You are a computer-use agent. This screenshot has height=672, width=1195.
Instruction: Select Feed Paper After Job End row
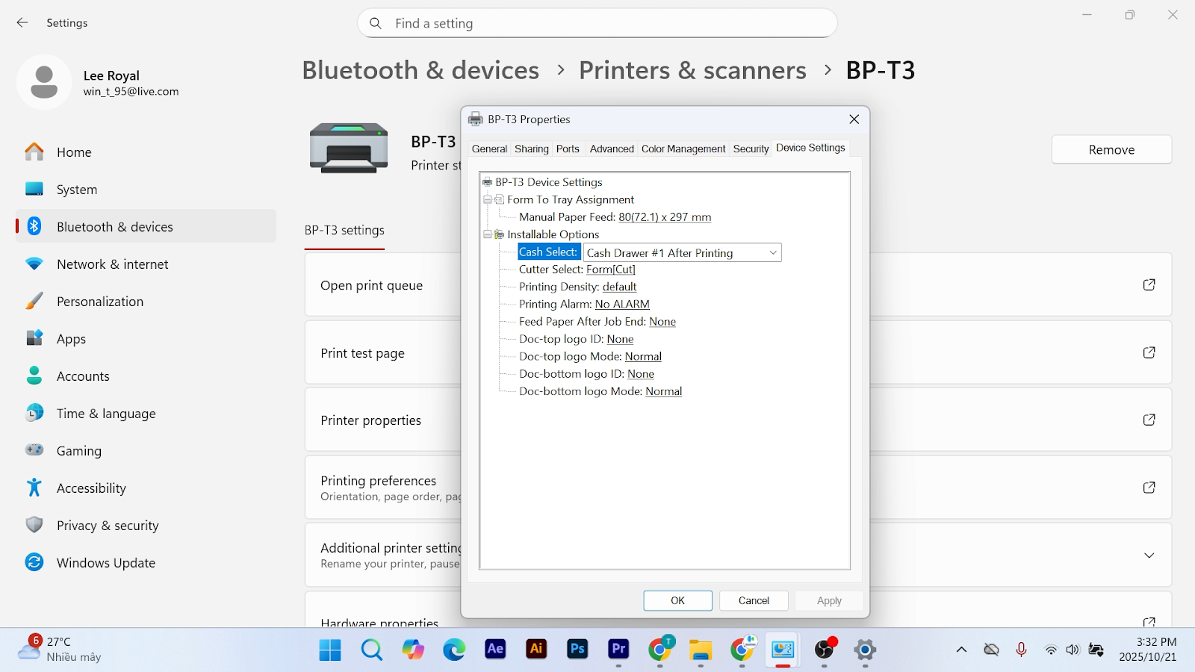click(x=597, y=322)
